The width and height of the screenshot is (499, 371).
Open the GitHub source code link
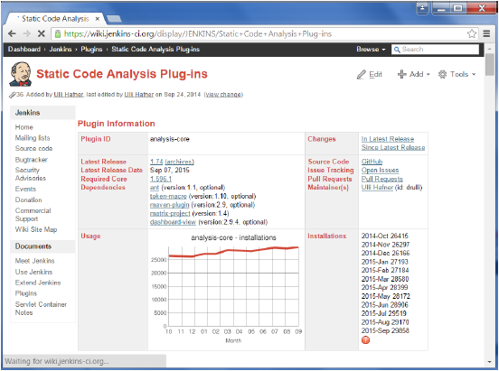pos(372,162)
